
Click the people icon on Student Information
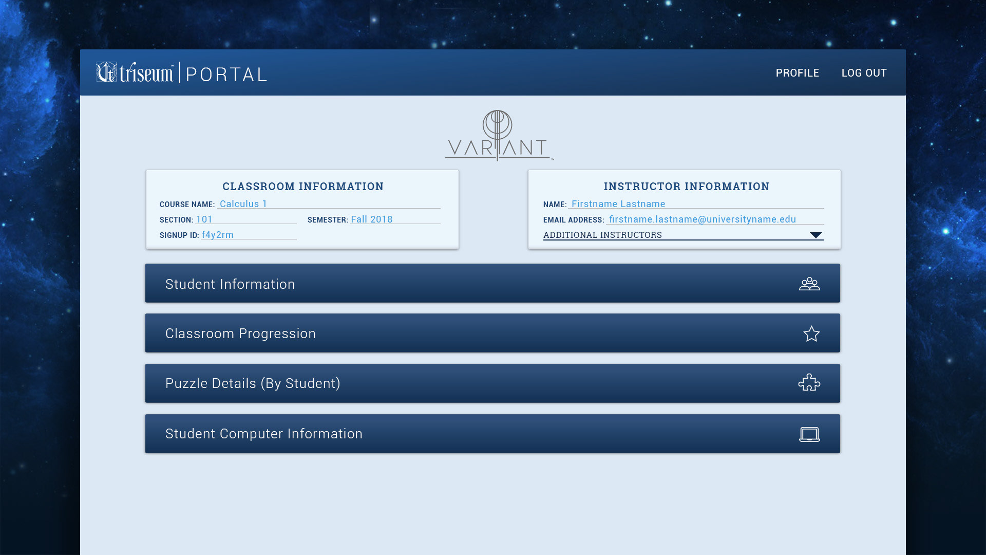(809, 284)
